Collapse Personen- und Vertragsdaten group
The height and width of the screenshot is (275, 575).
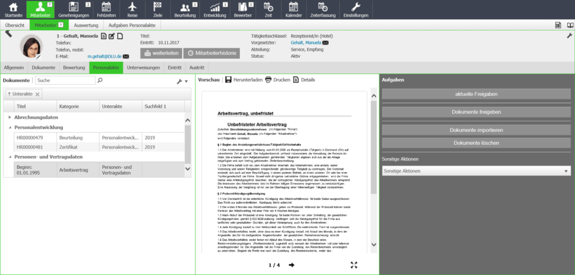point(10,157)
